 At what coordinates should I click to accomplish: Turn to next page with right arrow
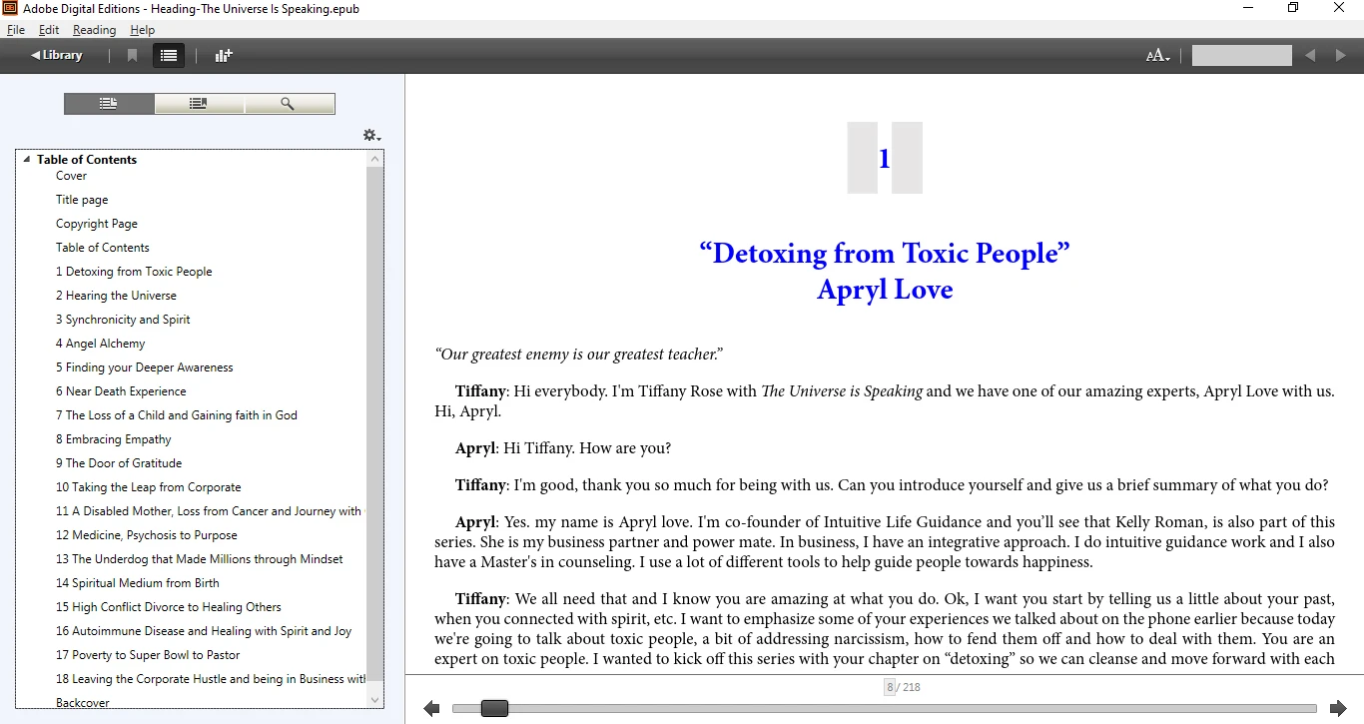[x=1338, y=709]
